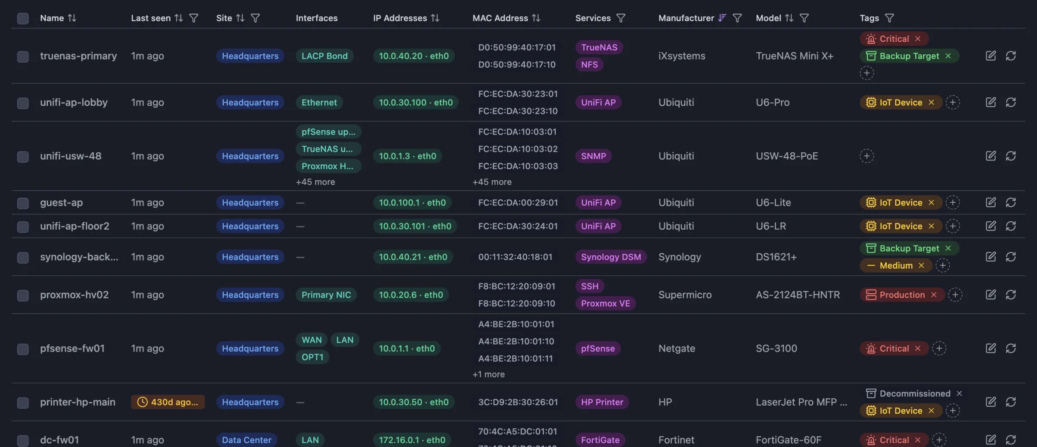Tick the guest-ap checkbox
The height and width of the screenshot is (447, 1037).
pos(23,203)
